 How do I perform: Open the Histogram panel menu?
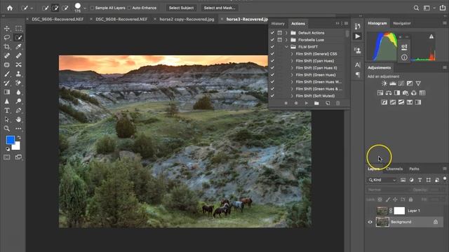click(x=445, y=23)
